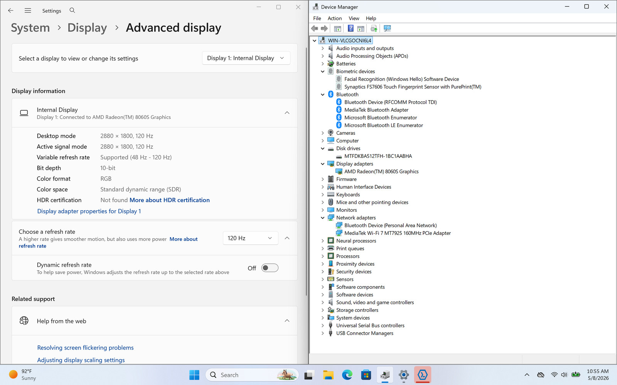Go back using the Settings back arrow
Screen dimensions: 617x385
coord(11,11)
